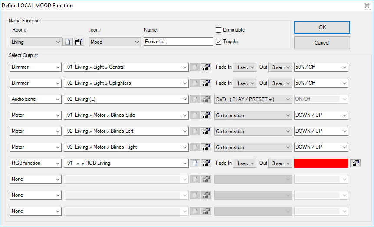This screenshot has height=227, width=374.
Task: Create new RGB function via new icon
Action: [x=195, y=163]
